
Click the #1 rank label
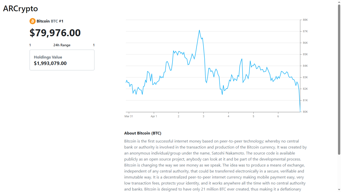click(x=61, y=21)
